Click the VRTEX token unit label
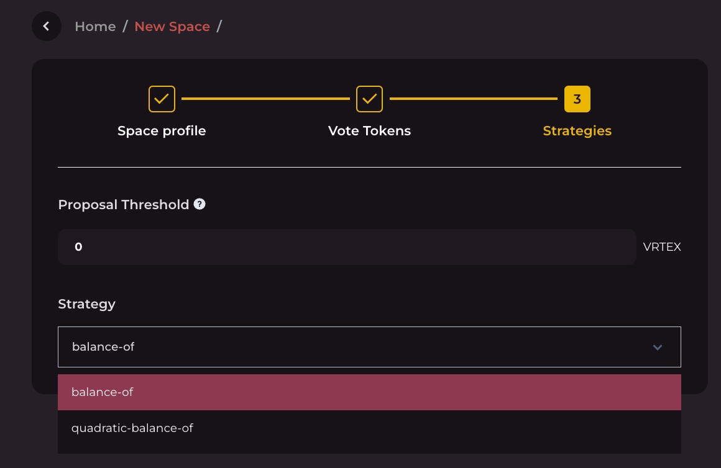Viewport: 721px width, 468px height. pyautogui.click(x=662, y=247)
